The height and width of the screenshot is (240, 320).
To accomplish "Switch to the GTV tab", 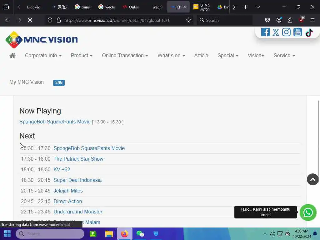I will tap(202, 7).
